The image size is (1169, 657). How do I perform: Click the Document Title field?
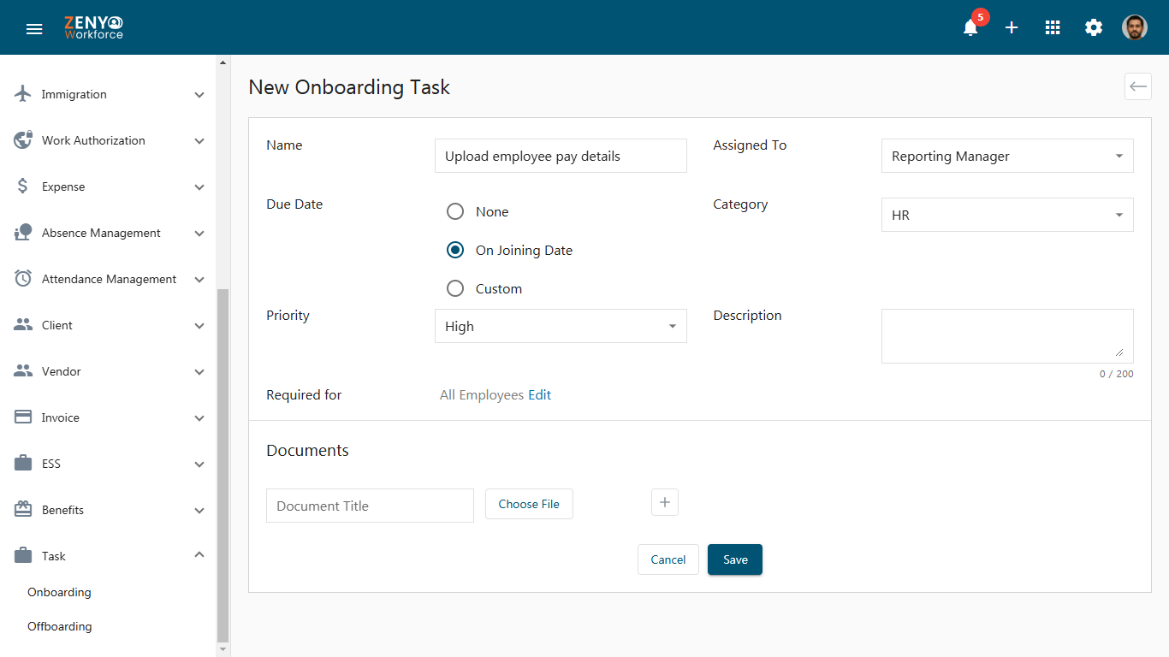point(370,506)
